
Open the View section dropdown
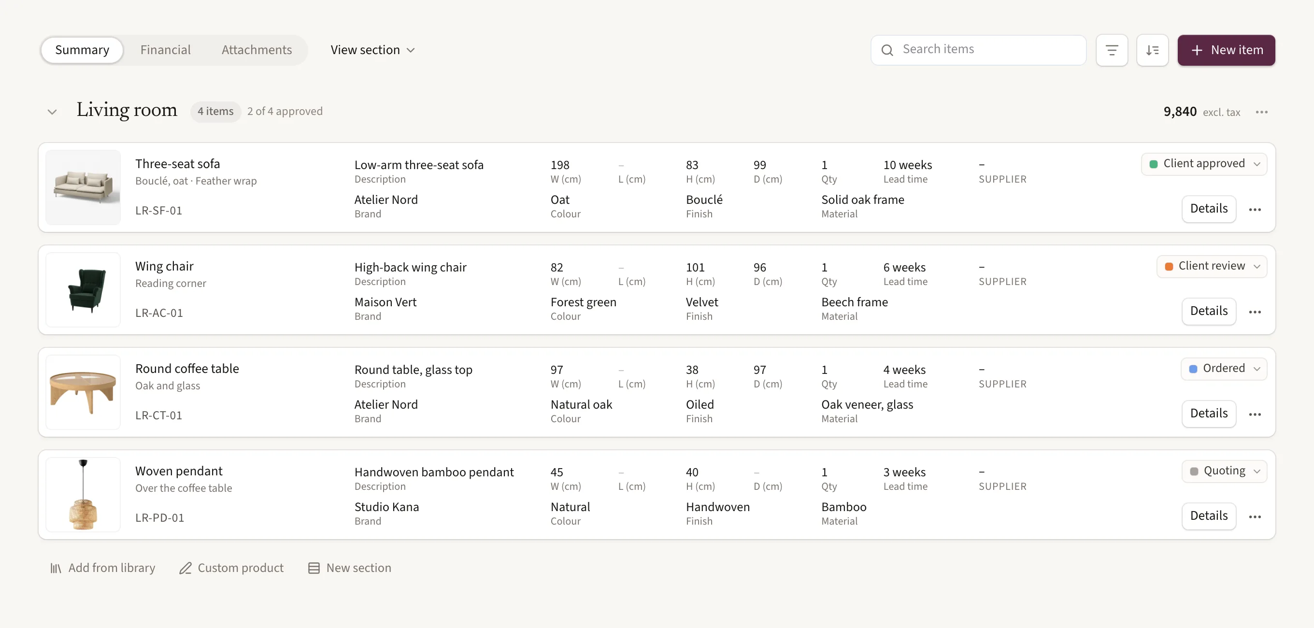[372, 50]
